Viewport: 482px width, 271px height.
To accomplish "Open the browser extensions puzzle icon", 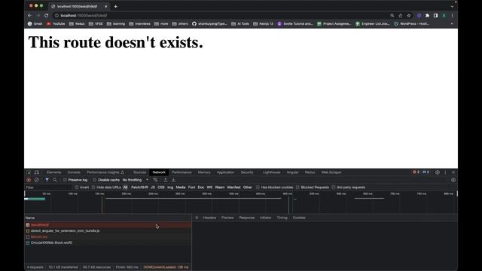I will pyautogui.click(x=427, y=15).
